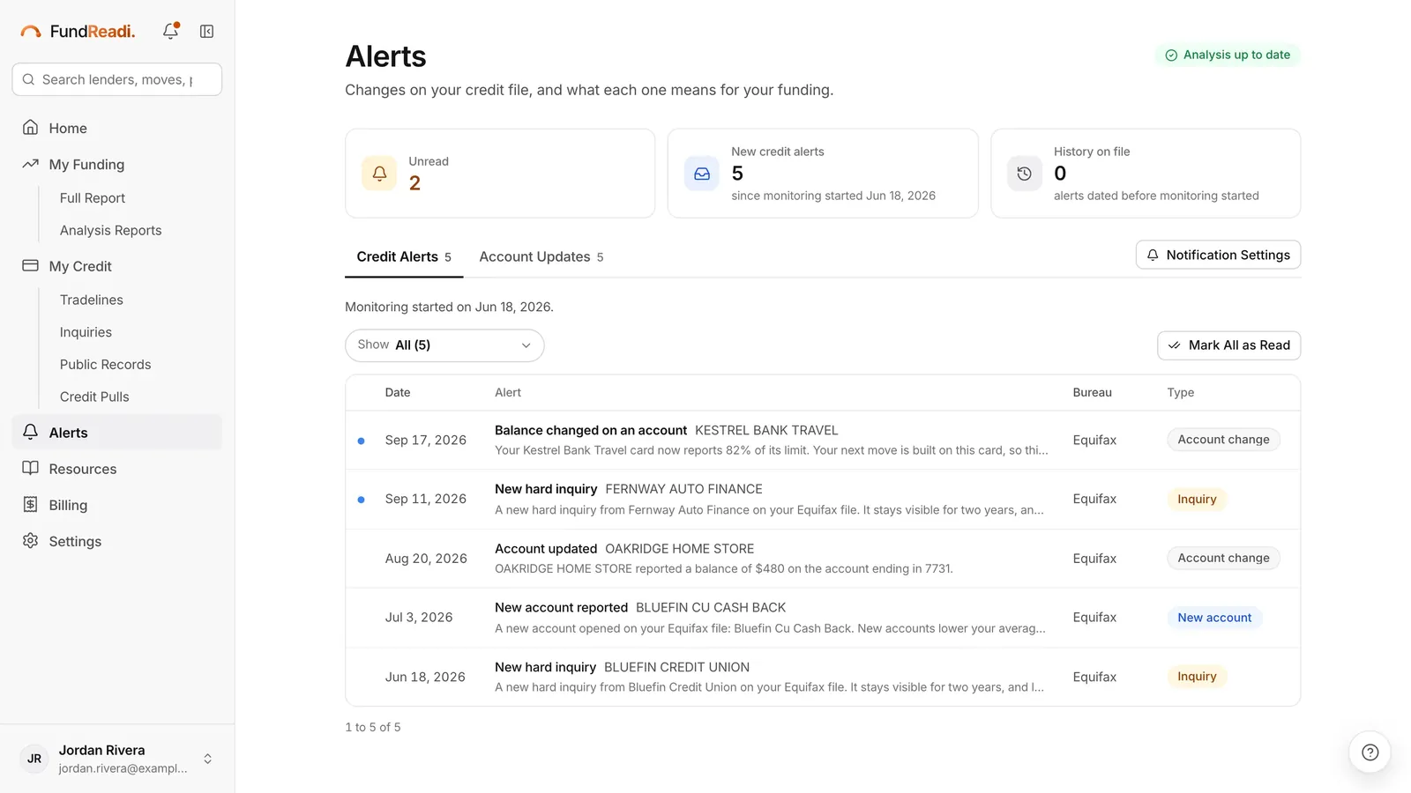
Task: Click Inquiry badge on the Sep 11 row
Action: 1197,499
